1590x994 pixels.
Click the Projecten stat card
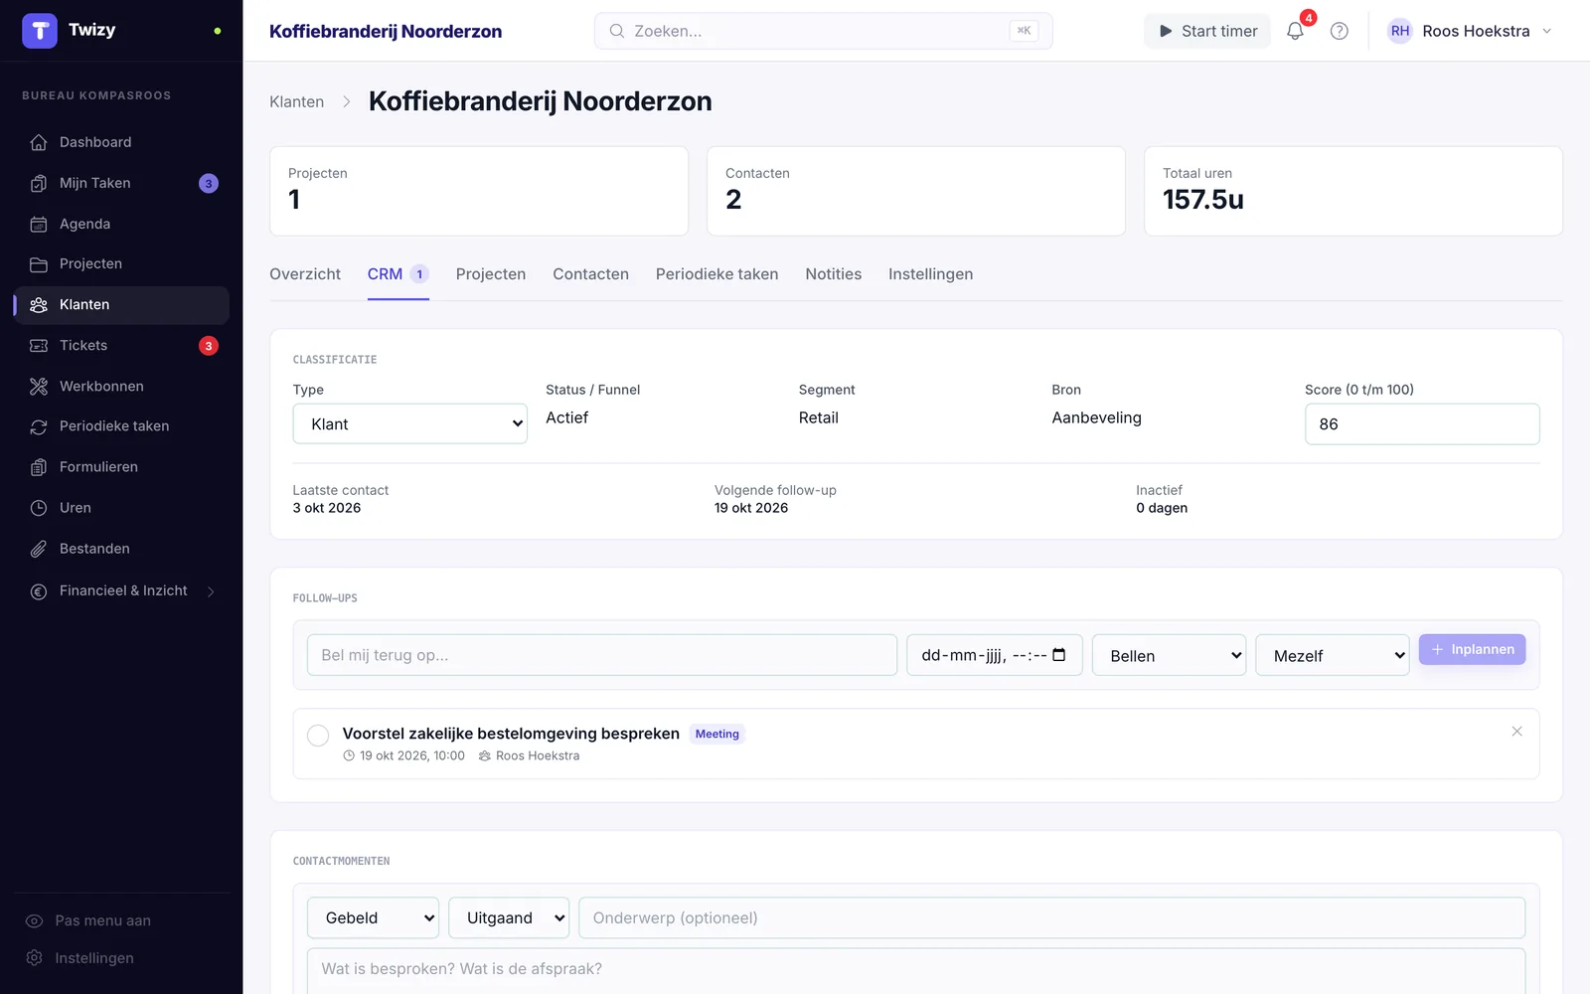coord(479,191)
